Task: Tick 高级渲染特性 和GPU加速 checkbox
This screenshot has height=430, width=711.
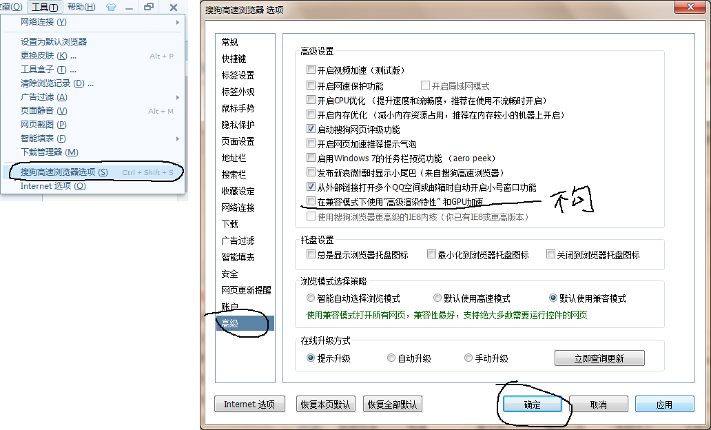Action: [311, 201]
